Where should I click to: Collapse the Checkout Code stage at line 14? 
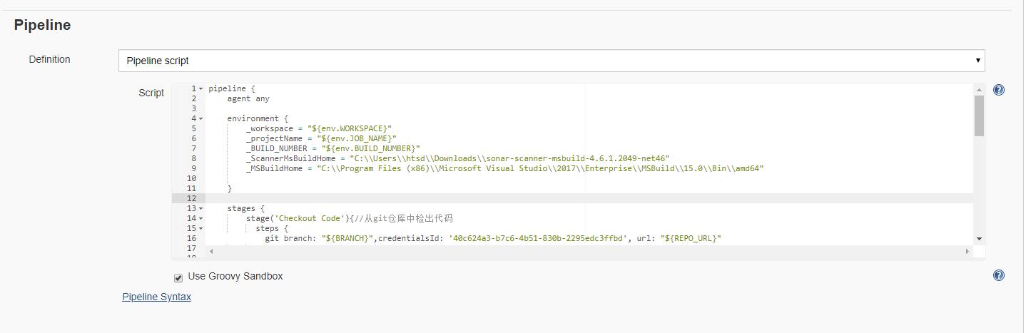(x=201, y=219)
